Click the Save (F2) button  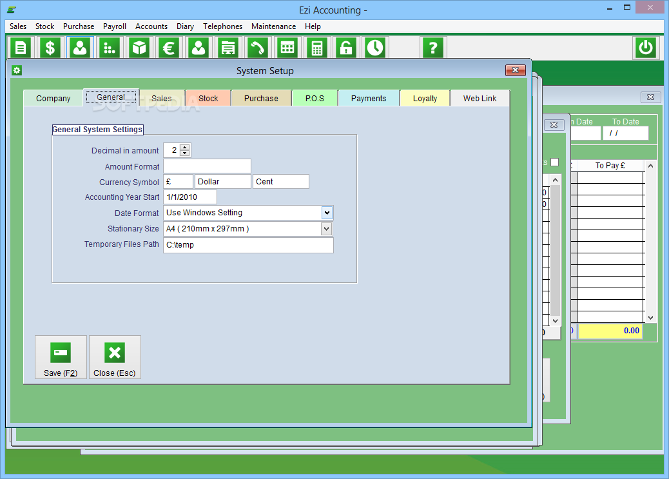click(x=61, y=357)
